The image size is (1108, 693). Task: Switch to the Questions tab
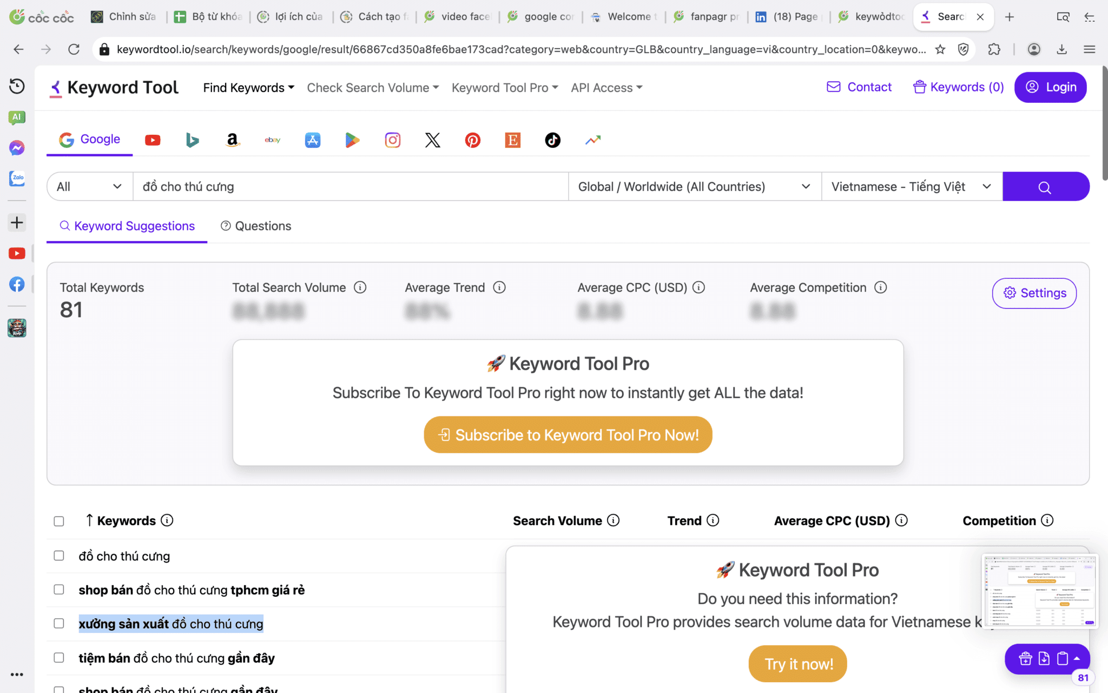[x=256, y=226]
